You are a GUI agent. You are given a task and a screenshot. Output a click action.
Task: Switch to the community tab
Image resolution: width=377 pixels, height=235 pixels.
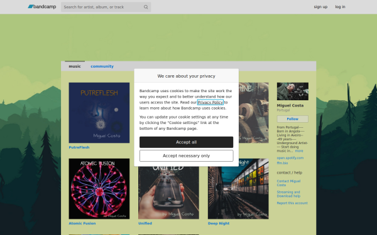pos(102,66)
